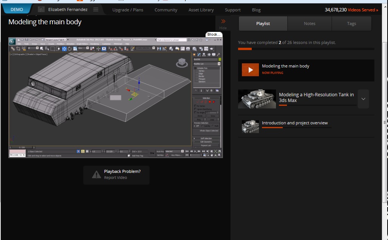
Task: Toggle Auto Key animation mode
Action: 160,151
